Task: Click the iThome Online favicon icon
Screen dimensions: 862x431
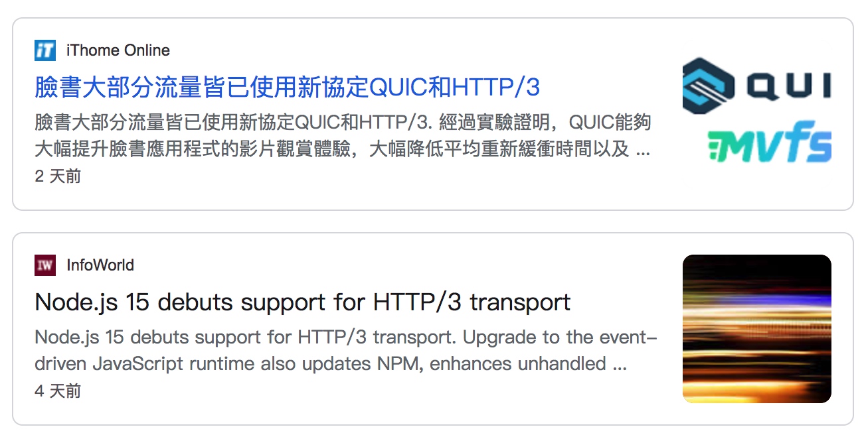Action: pyautogui.click(x=45, y=50)
